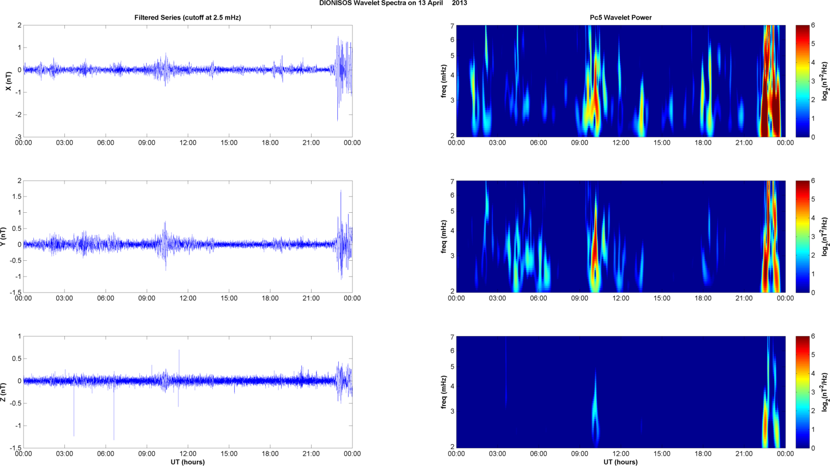
Task: Click "freq (mHz)" label of the Y spectrogram
Action: point(444,237)
